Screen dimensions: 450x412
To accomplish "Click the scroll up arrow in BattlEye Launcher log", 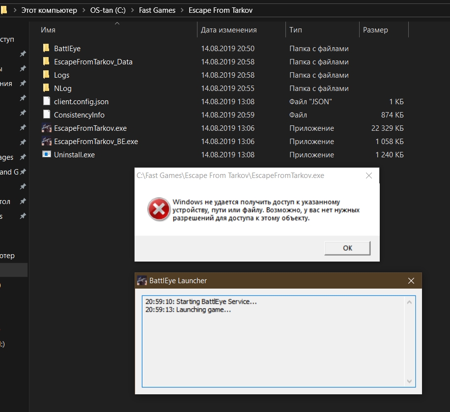I will 409,302.
